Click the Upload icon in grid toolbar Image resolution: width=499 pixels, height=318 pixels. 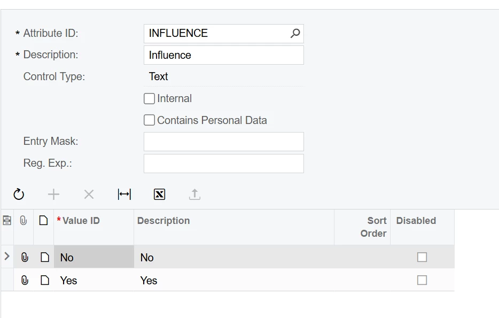coord(194,195)
